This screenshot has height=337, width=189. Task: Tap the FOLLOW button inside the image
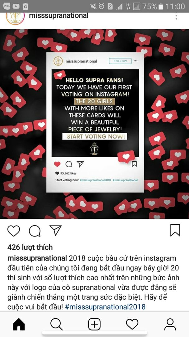point(120,61)
